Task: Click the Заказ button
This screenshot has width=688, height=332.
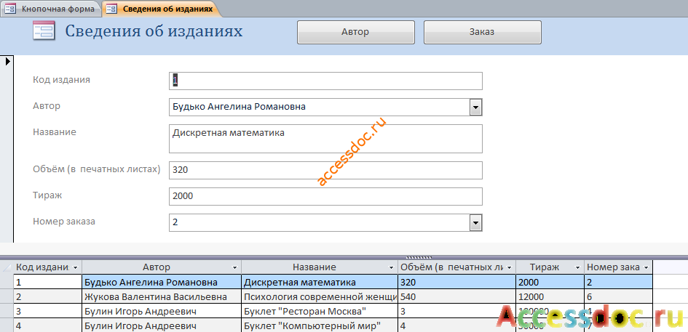Action: tap(482, 32)
